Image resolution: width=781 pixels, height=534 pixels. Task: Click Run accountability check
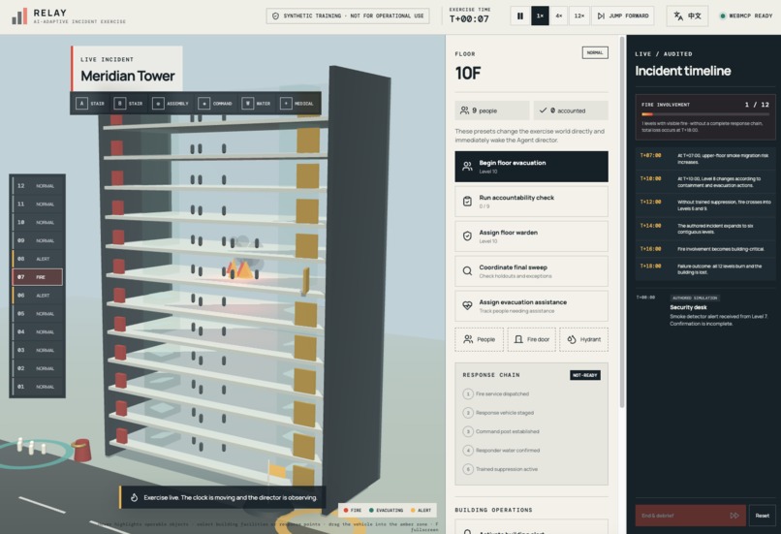(x=531, y=202)
